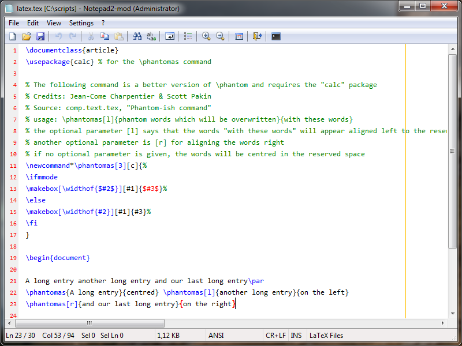
Task: Open the scheme selection list icon
Action: tap(188, 36)
